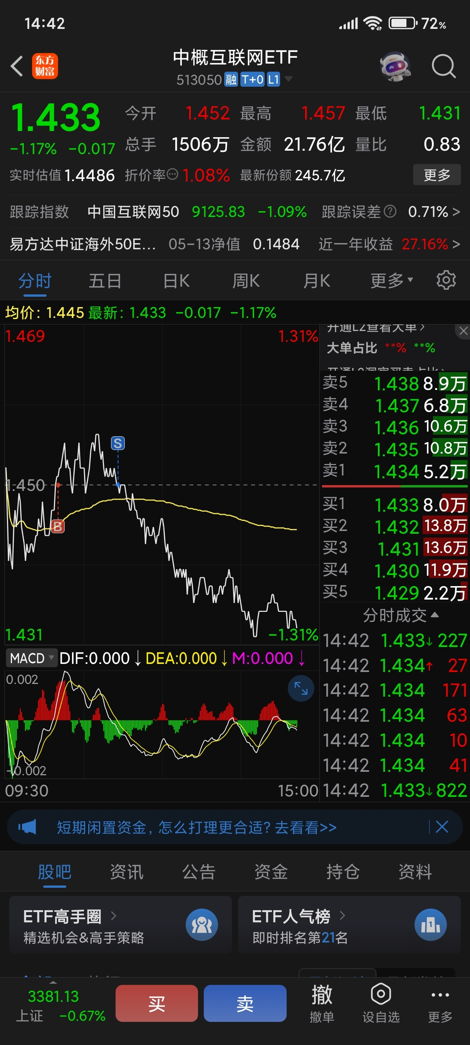The height and width of the screenshot is (1045, 470).
Task: Tap the 上证 3381.13 index value
Action: click(x=54, y=996)
